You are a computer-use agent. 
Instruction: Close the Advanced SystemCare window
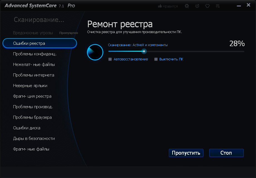pyautogui.click(x=248, y=5)
